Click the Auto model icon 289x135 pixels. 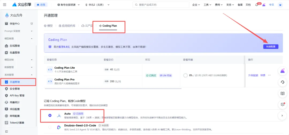(x=59, y=116)
